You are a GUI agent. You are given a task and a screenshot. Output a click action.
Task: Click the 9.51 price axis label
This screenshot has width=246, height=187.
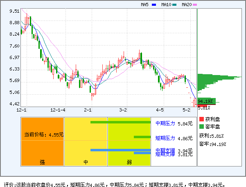pyautogui.click(x=14, y=11)
